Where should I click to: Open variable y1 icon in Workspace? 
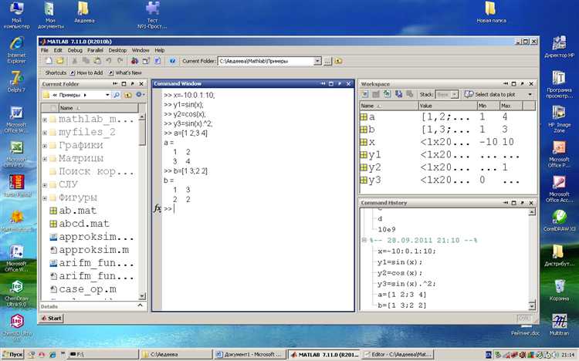tap(364, 155)
